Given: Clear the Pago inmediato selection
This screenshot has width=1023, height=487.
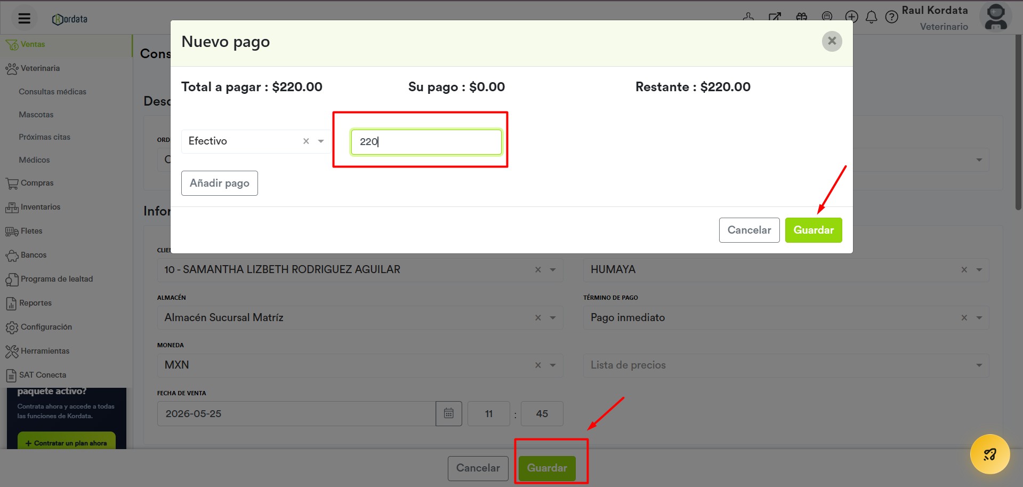Looking at the screenshot, I should [964, 318].
